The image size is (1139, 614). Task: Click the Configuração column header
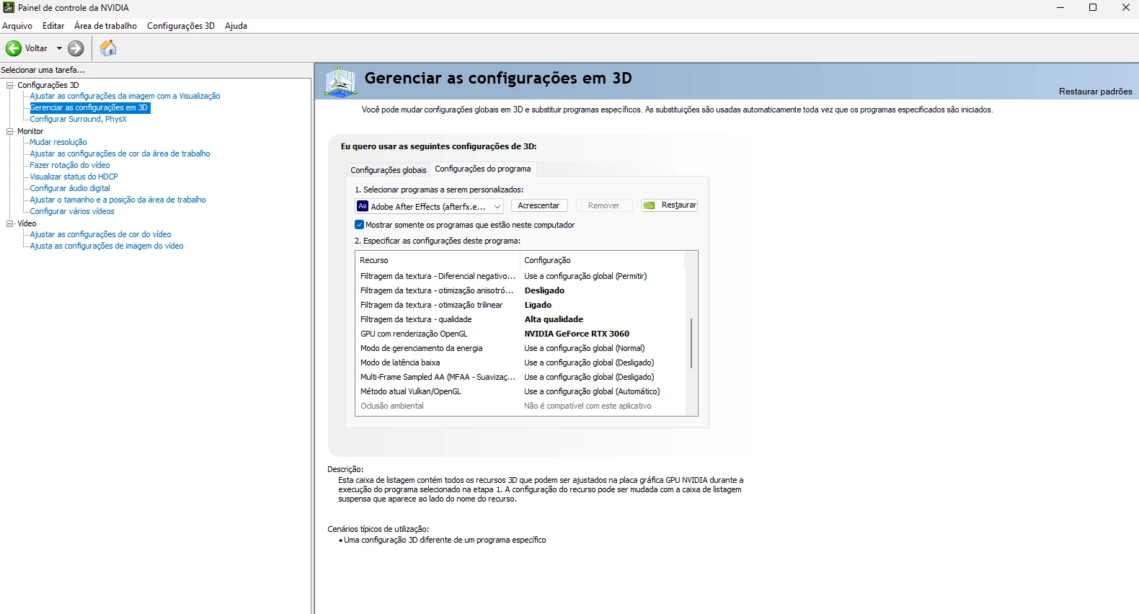(602, 260)
